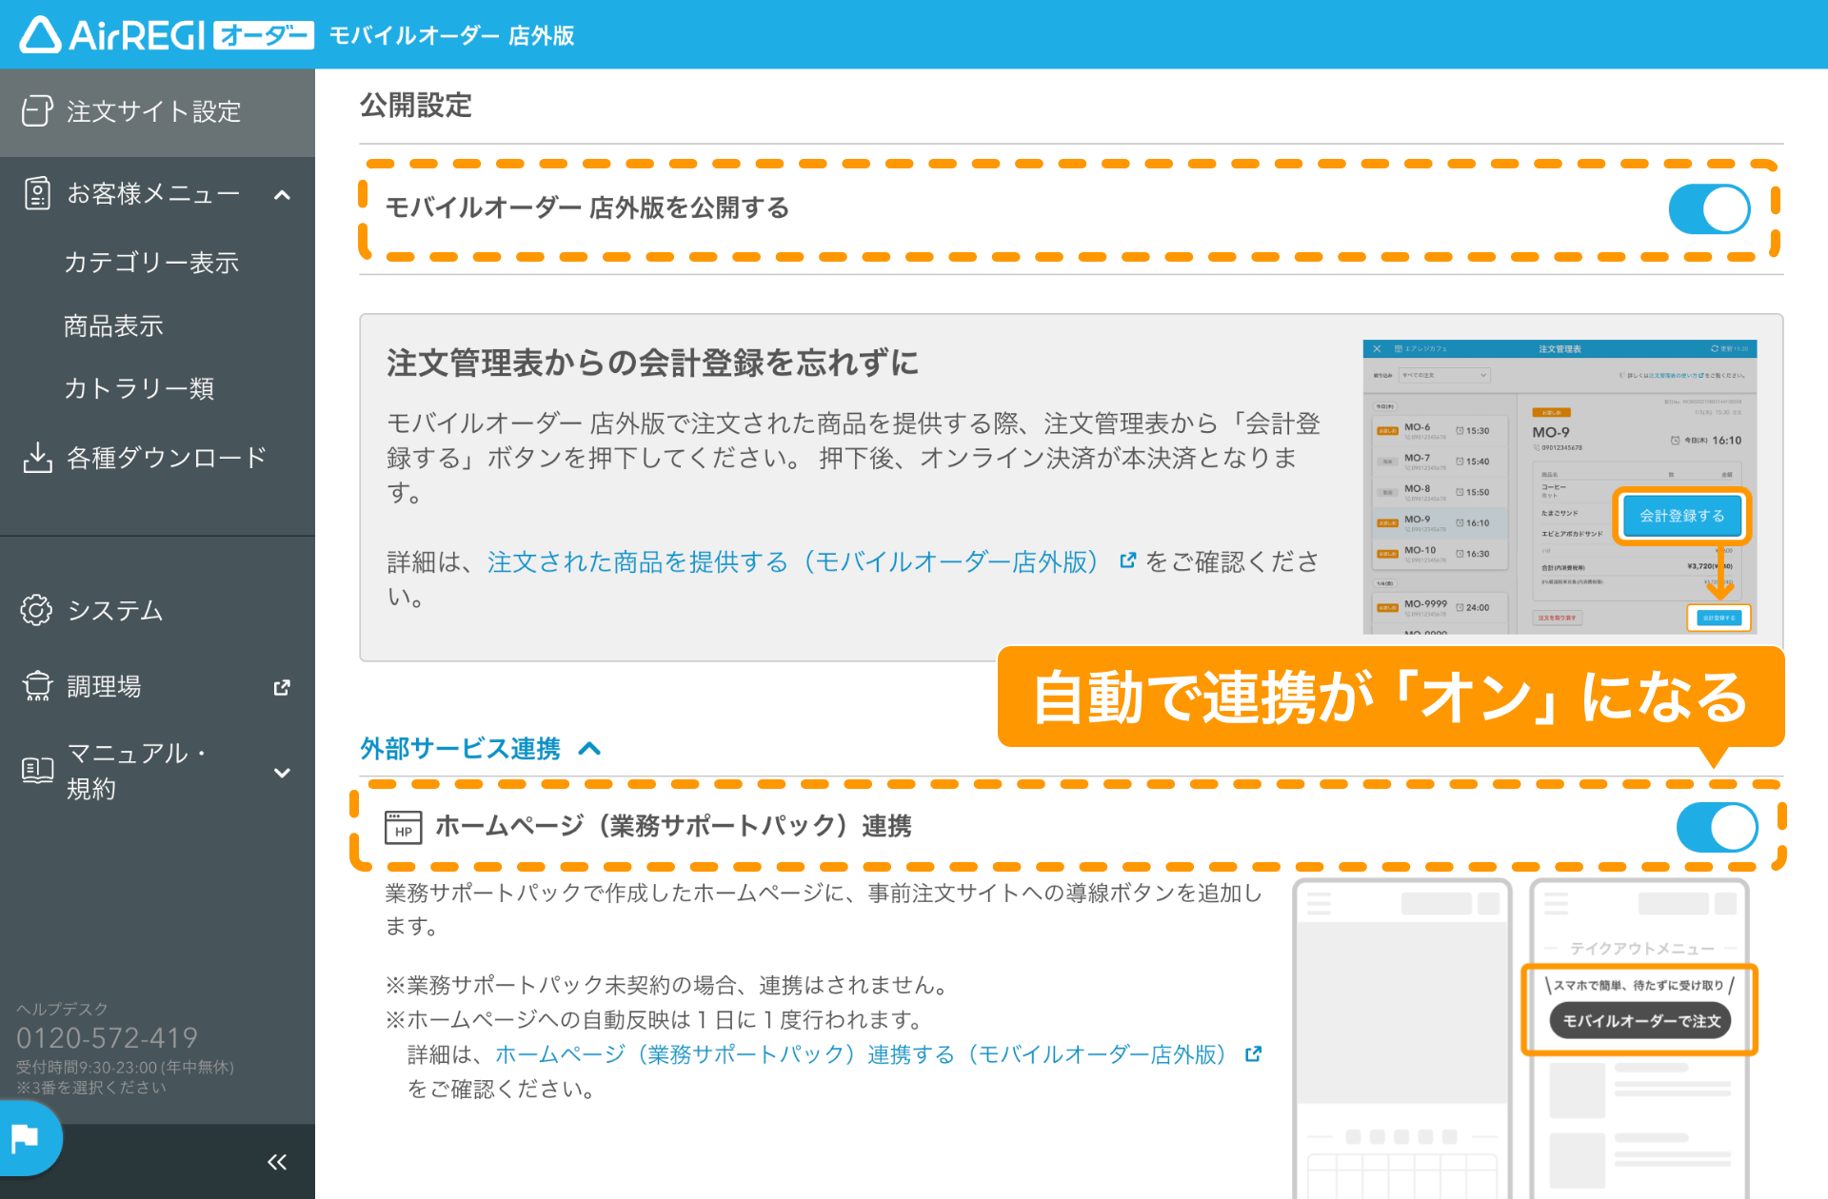Click external icon after ホームページ連携する link

(1253, 1053)
